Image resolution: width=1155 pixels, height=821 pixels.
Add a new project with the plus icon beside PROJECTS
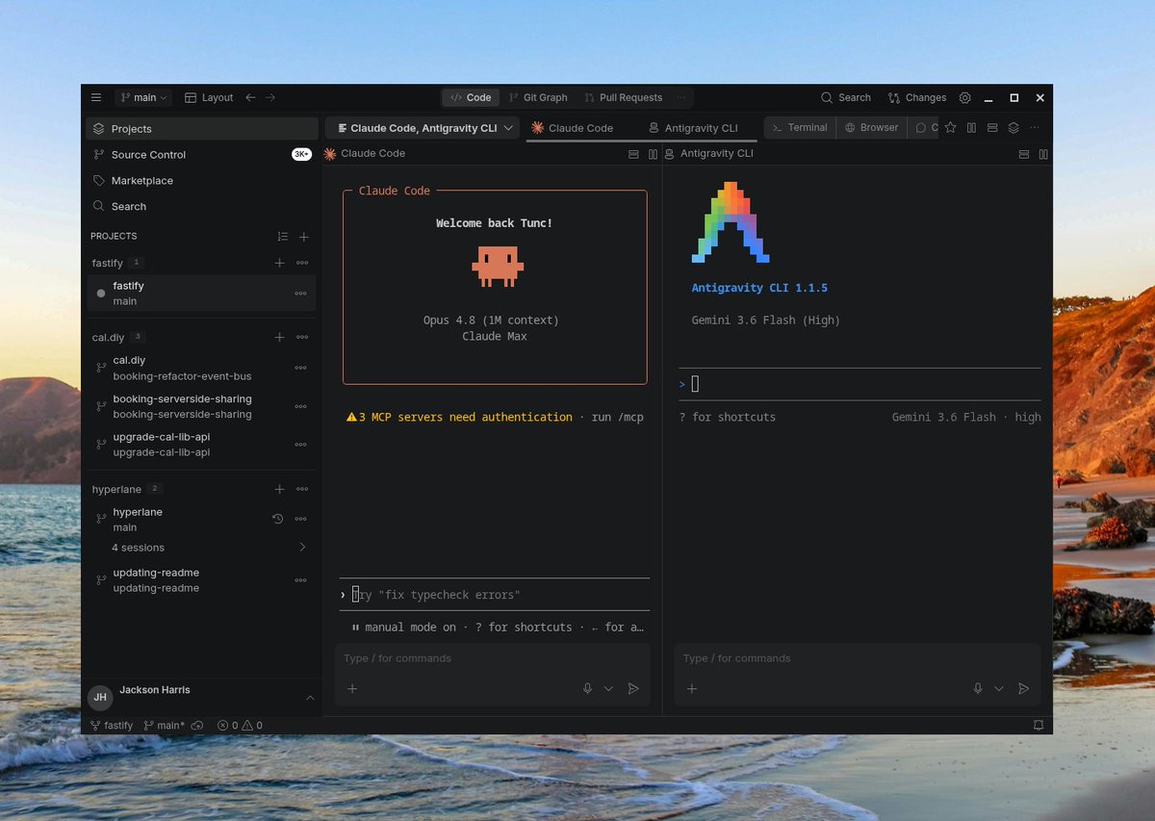303,237
